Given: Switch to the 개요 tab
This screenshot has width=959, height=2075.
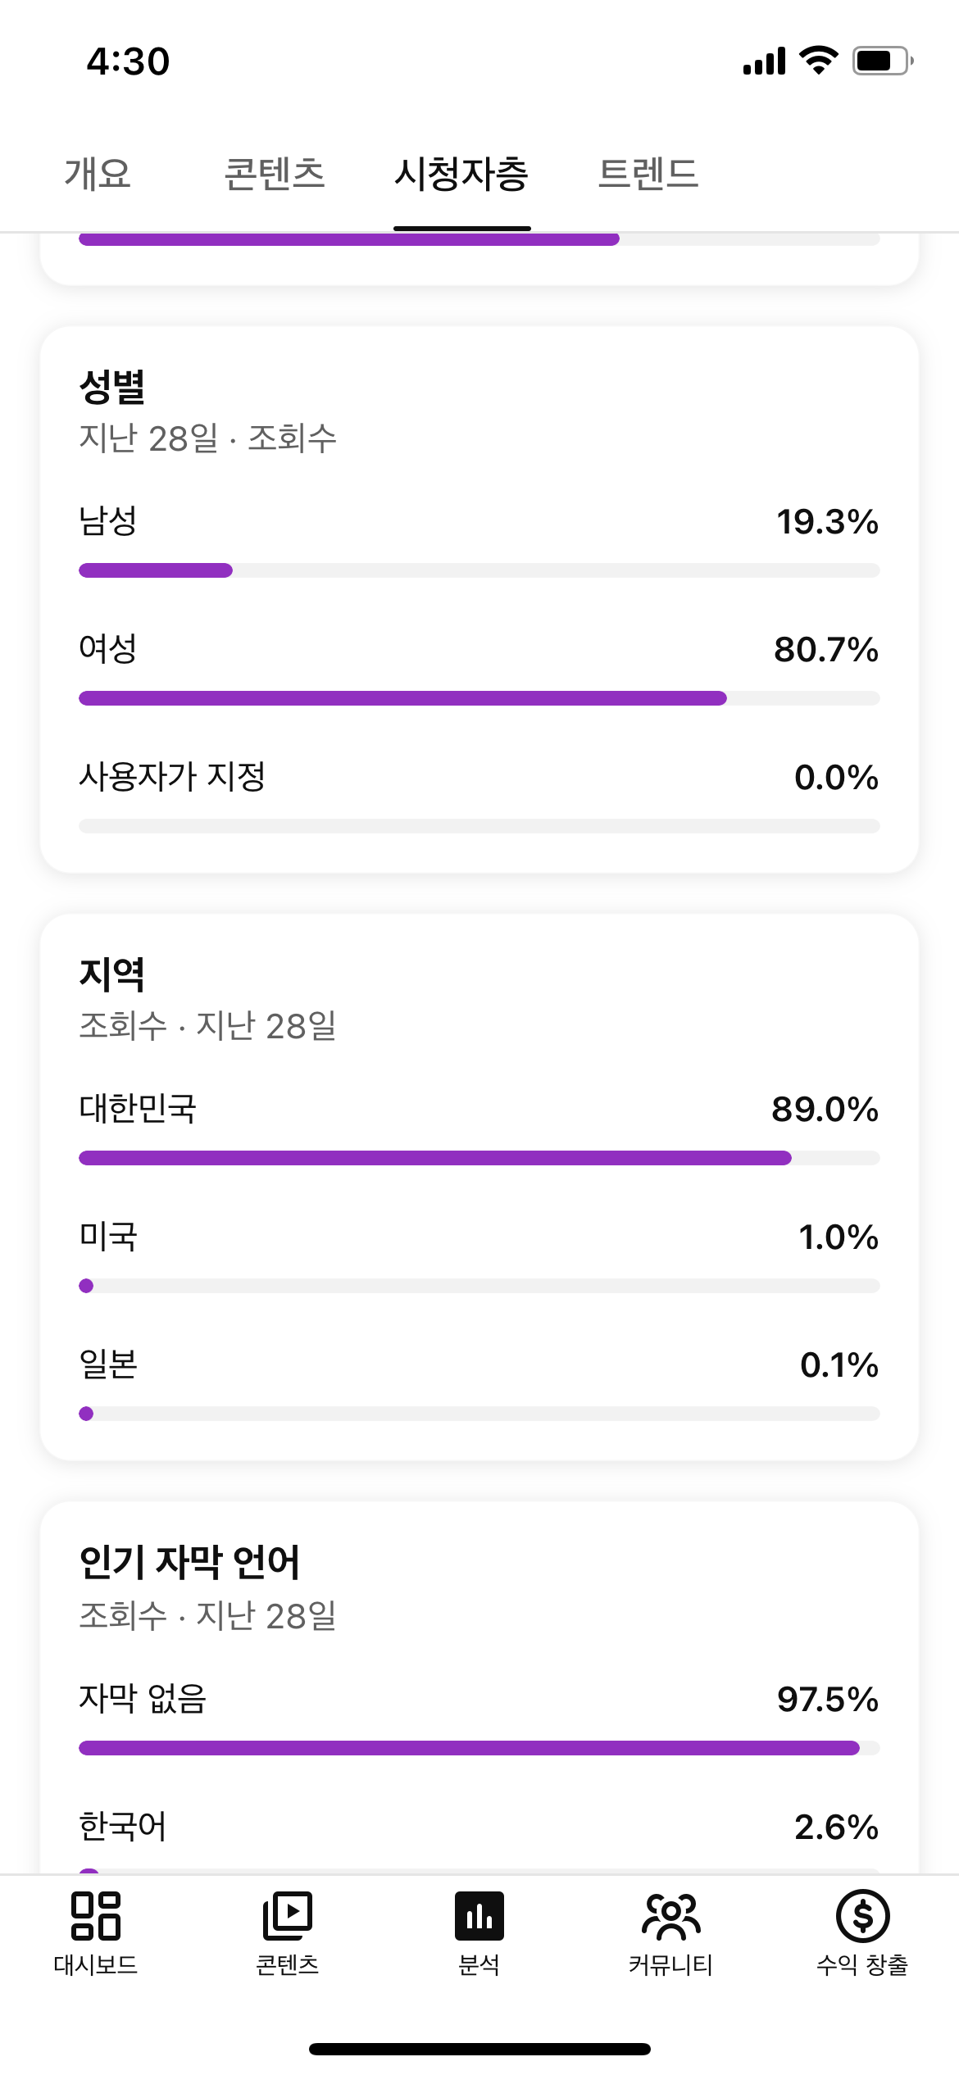Looking at the screenshot, I should (98, 174).
